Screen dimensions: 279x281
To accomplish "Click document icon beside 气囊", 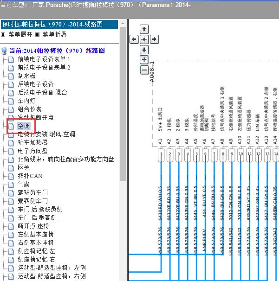I will click(11, 185).
